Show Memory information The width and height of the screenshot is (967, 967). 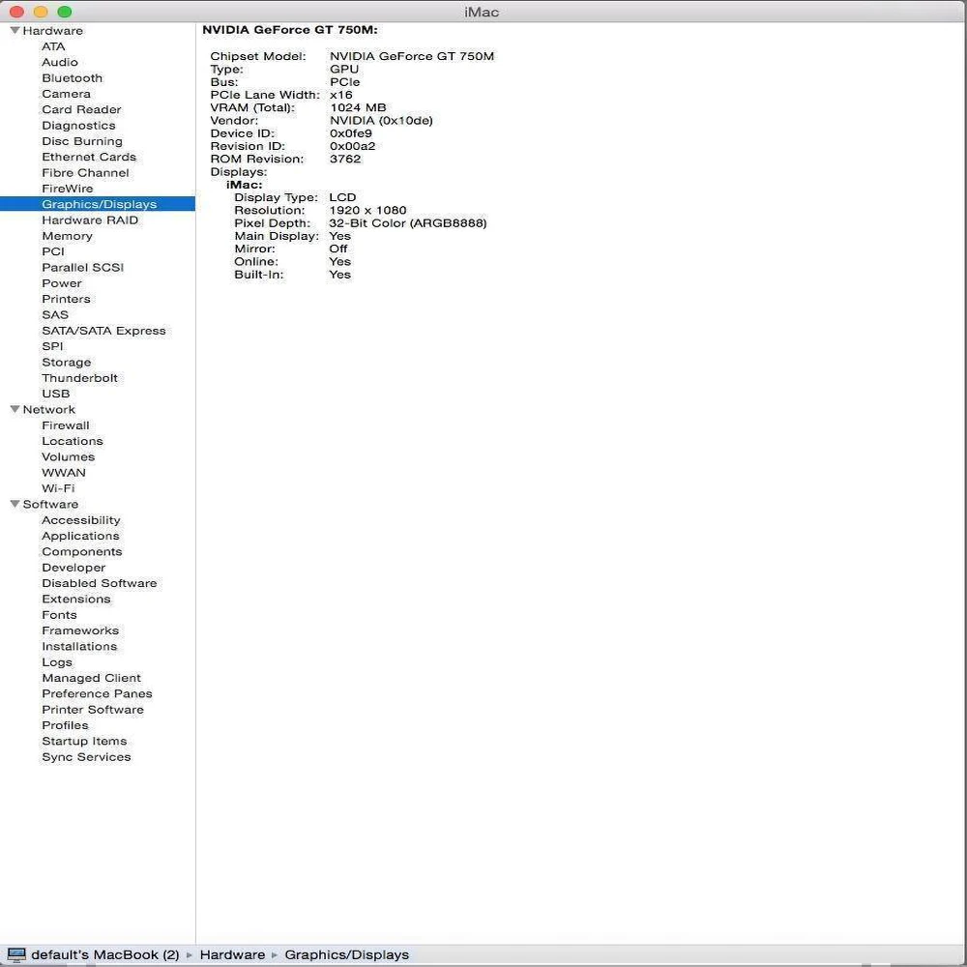(x=68, y=236)
